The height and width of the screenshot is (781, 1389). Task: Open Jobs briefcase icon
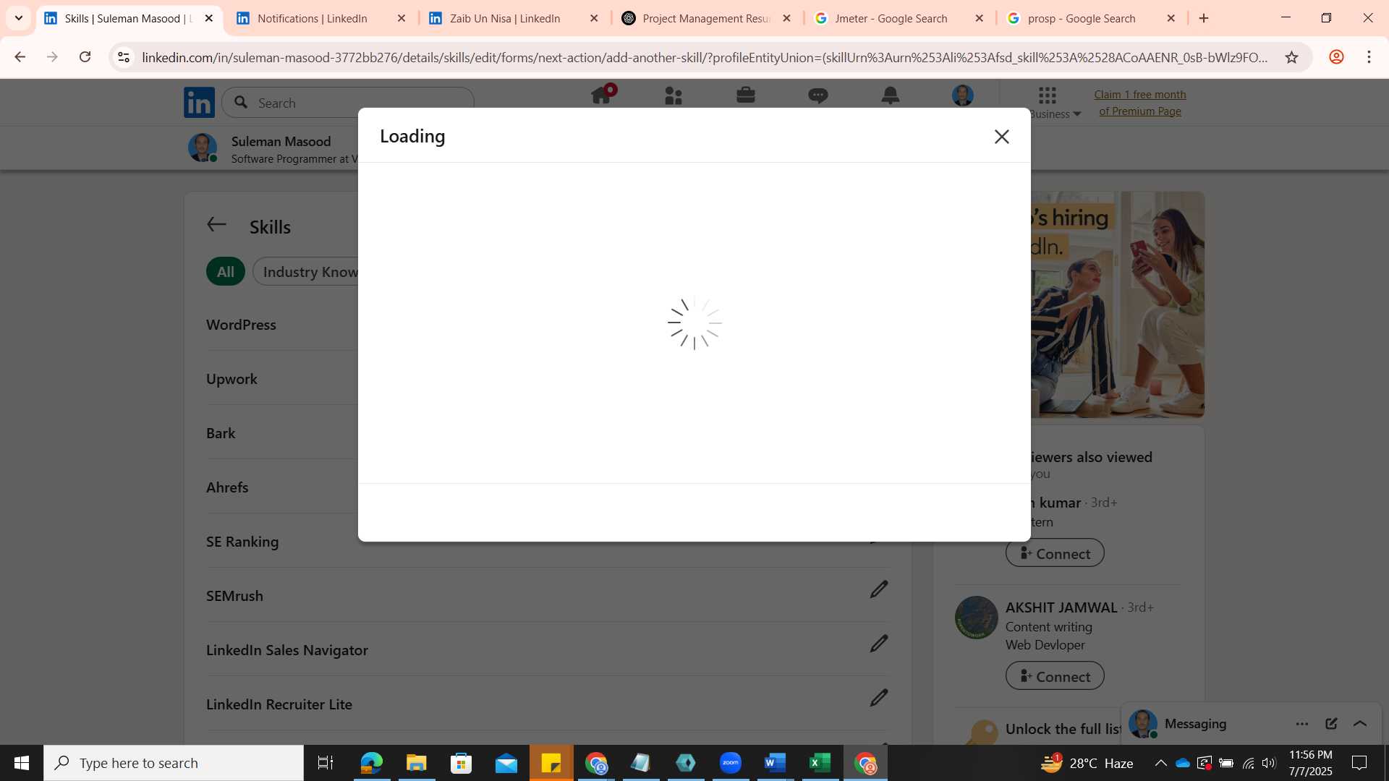click(746, 95)
